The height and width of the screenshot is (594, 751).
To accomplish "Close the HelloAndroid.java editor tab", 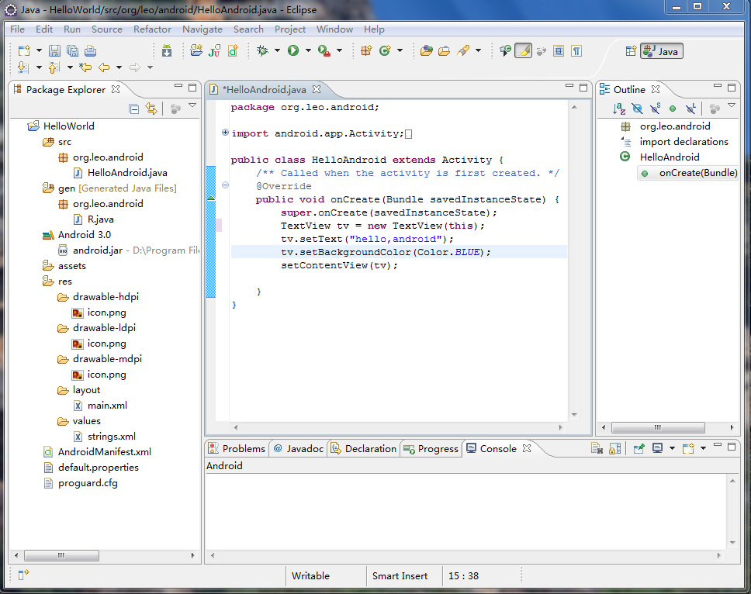I will [317, 90].
